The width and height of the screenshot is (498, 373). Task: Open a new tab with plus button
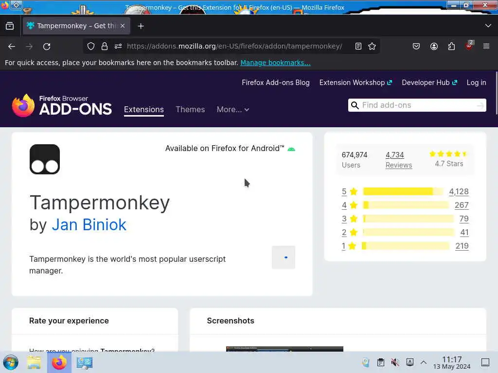click(141, 26)
